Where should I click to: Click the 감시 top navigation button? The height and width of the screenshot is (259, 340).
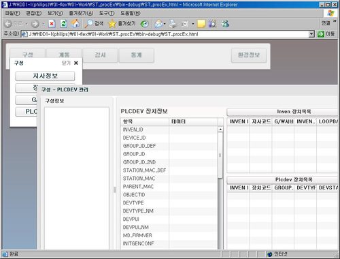point(100,55)
